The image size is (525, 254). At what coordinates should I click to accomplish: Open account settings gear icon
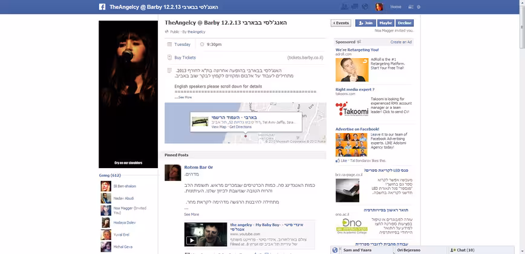(x=419, y=7)
